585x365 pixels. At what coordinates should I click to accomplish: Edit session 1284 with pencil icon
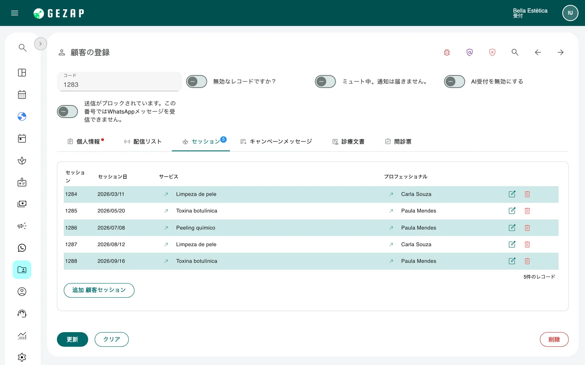pyautogui.click(x=512, y=194)
